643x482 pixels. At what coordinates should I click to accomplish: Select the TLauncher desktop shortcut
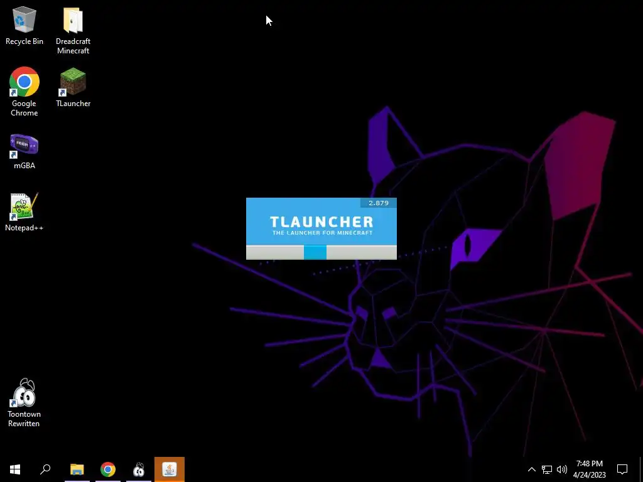73,87
